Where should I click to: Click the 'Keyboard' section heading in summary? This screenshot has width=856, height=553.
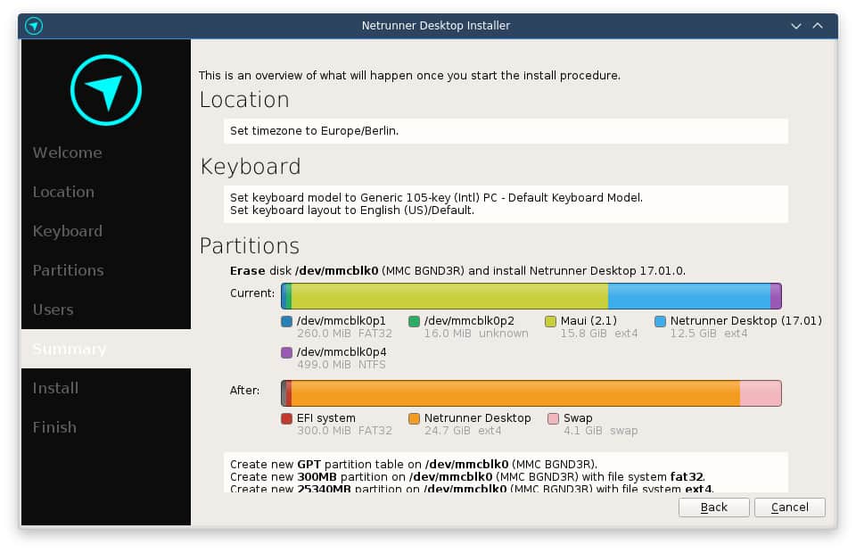pyautogui.click(x=251, y=167)
